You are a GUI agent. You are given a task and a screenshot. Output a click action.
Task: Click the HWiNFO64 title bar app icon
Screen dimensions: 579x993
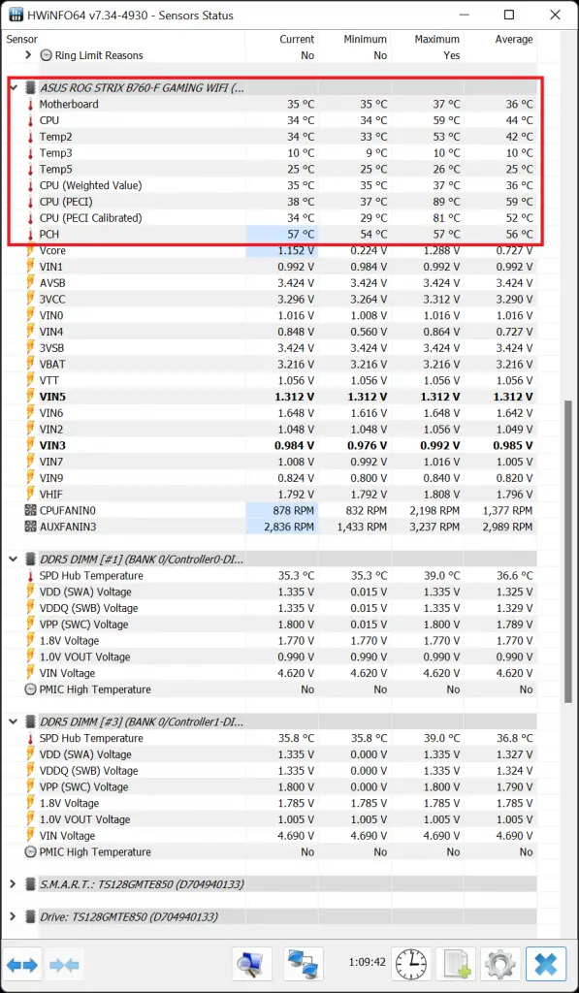pyautogui.click(x=16, y=15)
